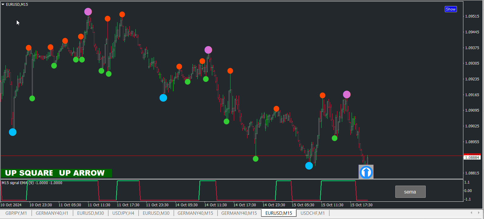Click the pink marker at chart's highest peak
This screenshot has width=484, height=219.
[x=88, y=12]
